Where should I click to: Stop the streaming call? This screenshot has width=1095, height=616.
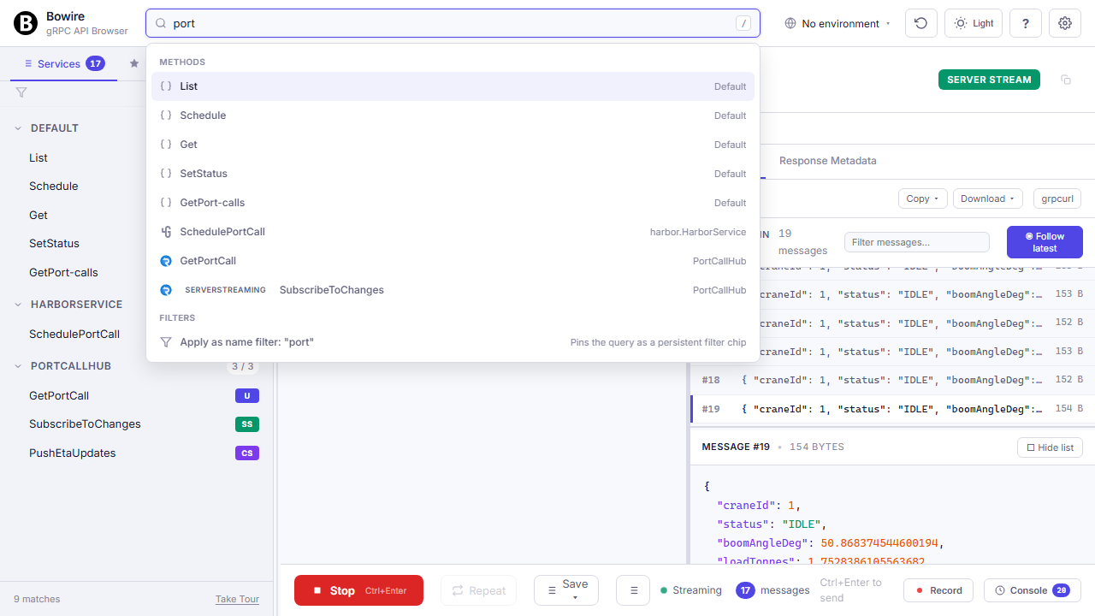[358, 590]
